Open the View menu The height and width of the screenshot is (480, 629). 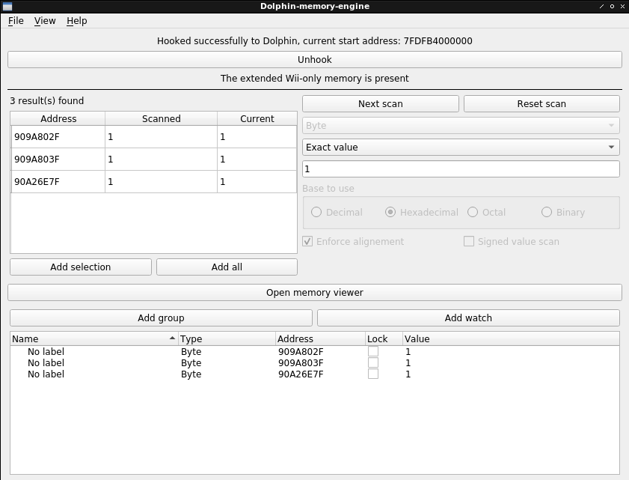click(x=45, y=21)
